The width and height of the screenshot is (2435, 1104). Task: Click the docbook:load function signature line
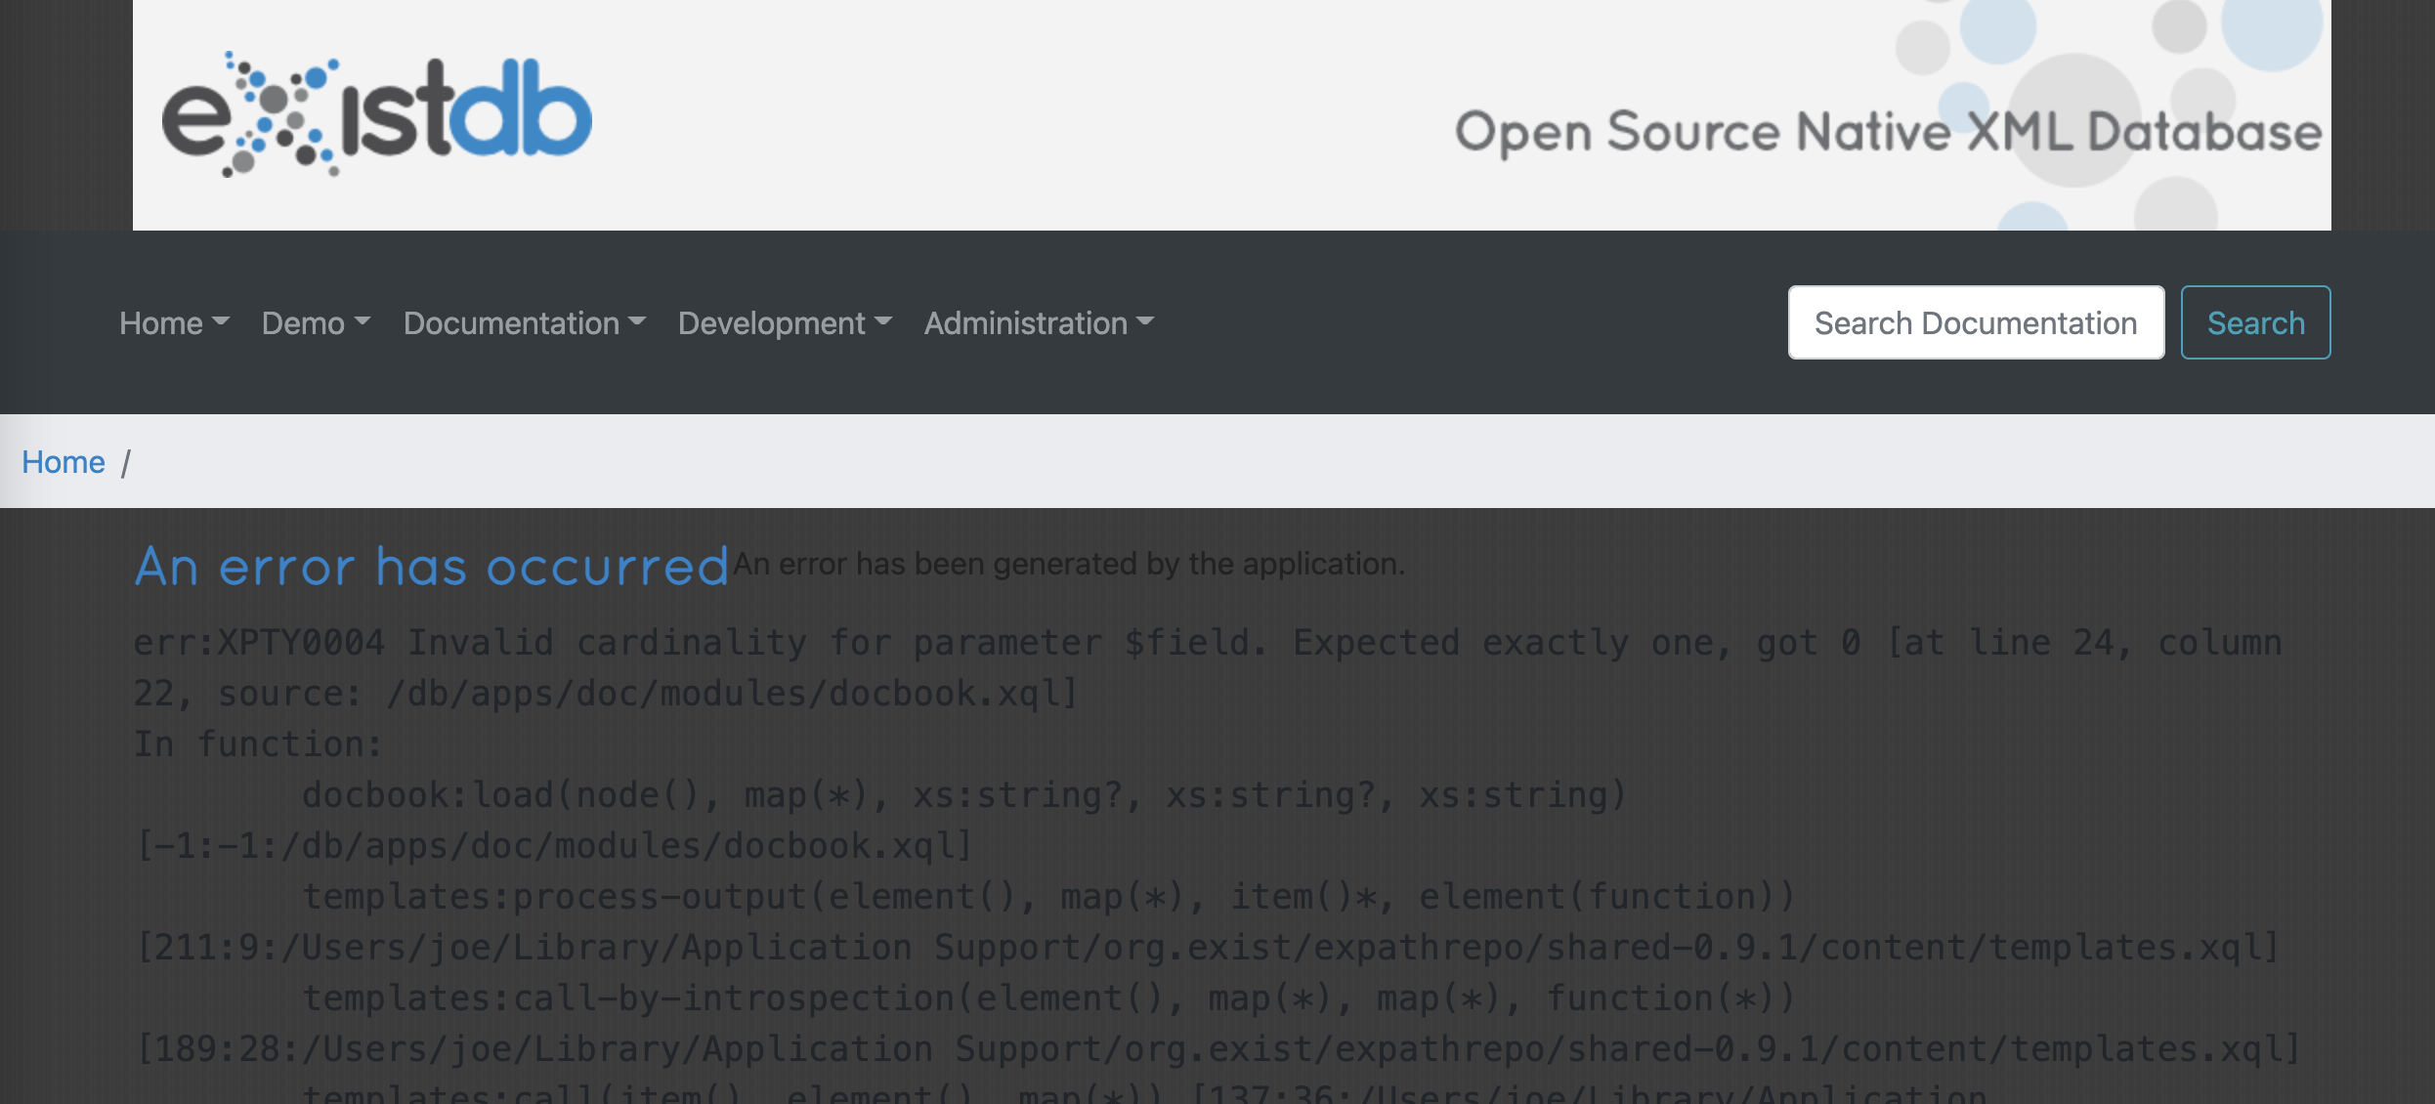click(963, 795)
